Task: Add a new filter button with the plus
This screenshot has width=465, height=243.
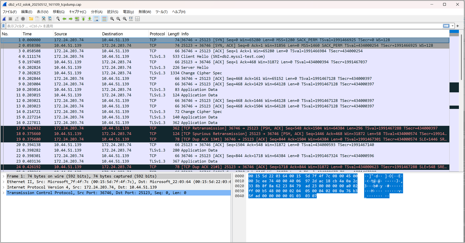Action: click(458, 26)
